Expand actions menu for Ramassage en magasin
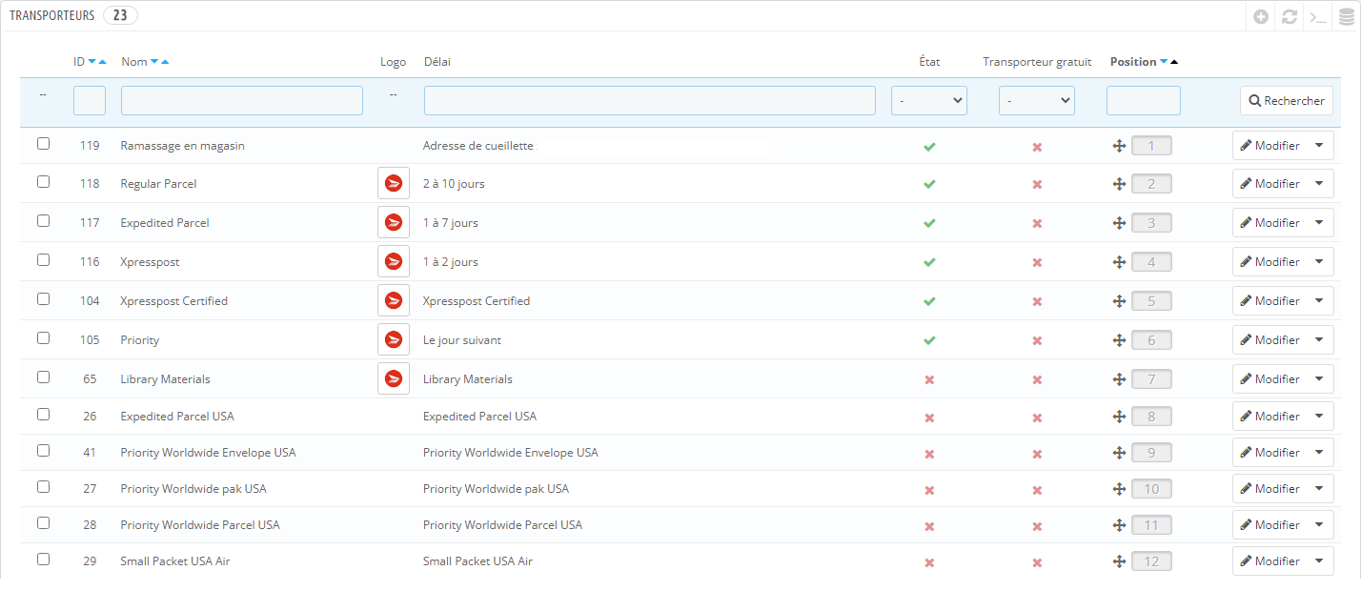The width and height of the screenshot is (1361, 591). tap(1320, 146)
